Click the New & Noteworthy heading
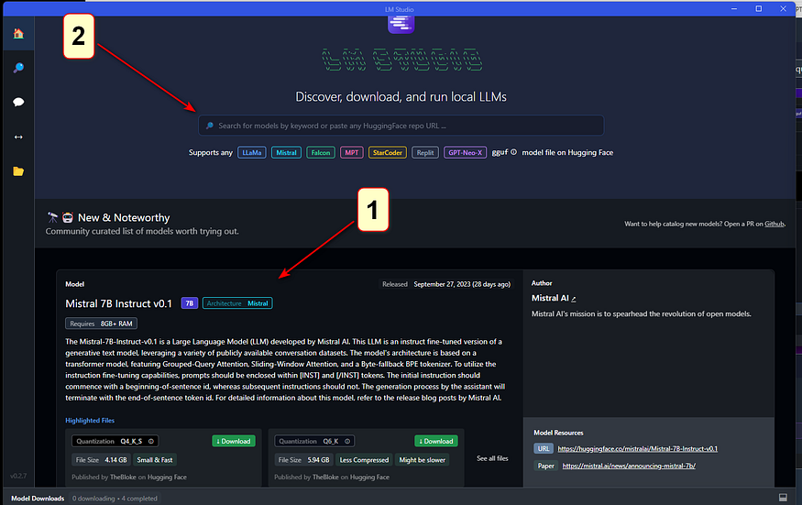The height and width of the screenshot is (505, 802). click(124, 217)
